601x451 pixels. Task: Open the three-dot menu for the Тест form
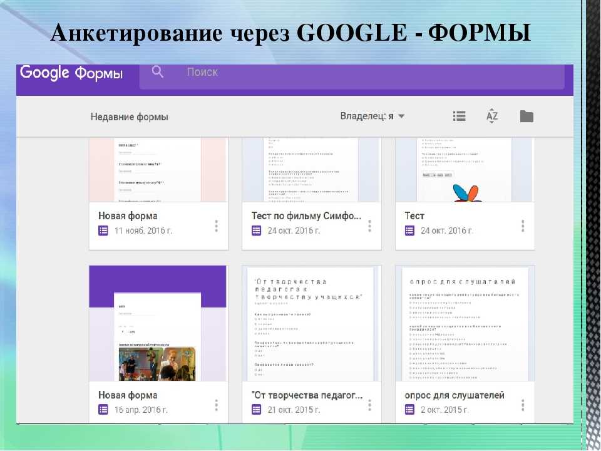click(x=522, y=226)
